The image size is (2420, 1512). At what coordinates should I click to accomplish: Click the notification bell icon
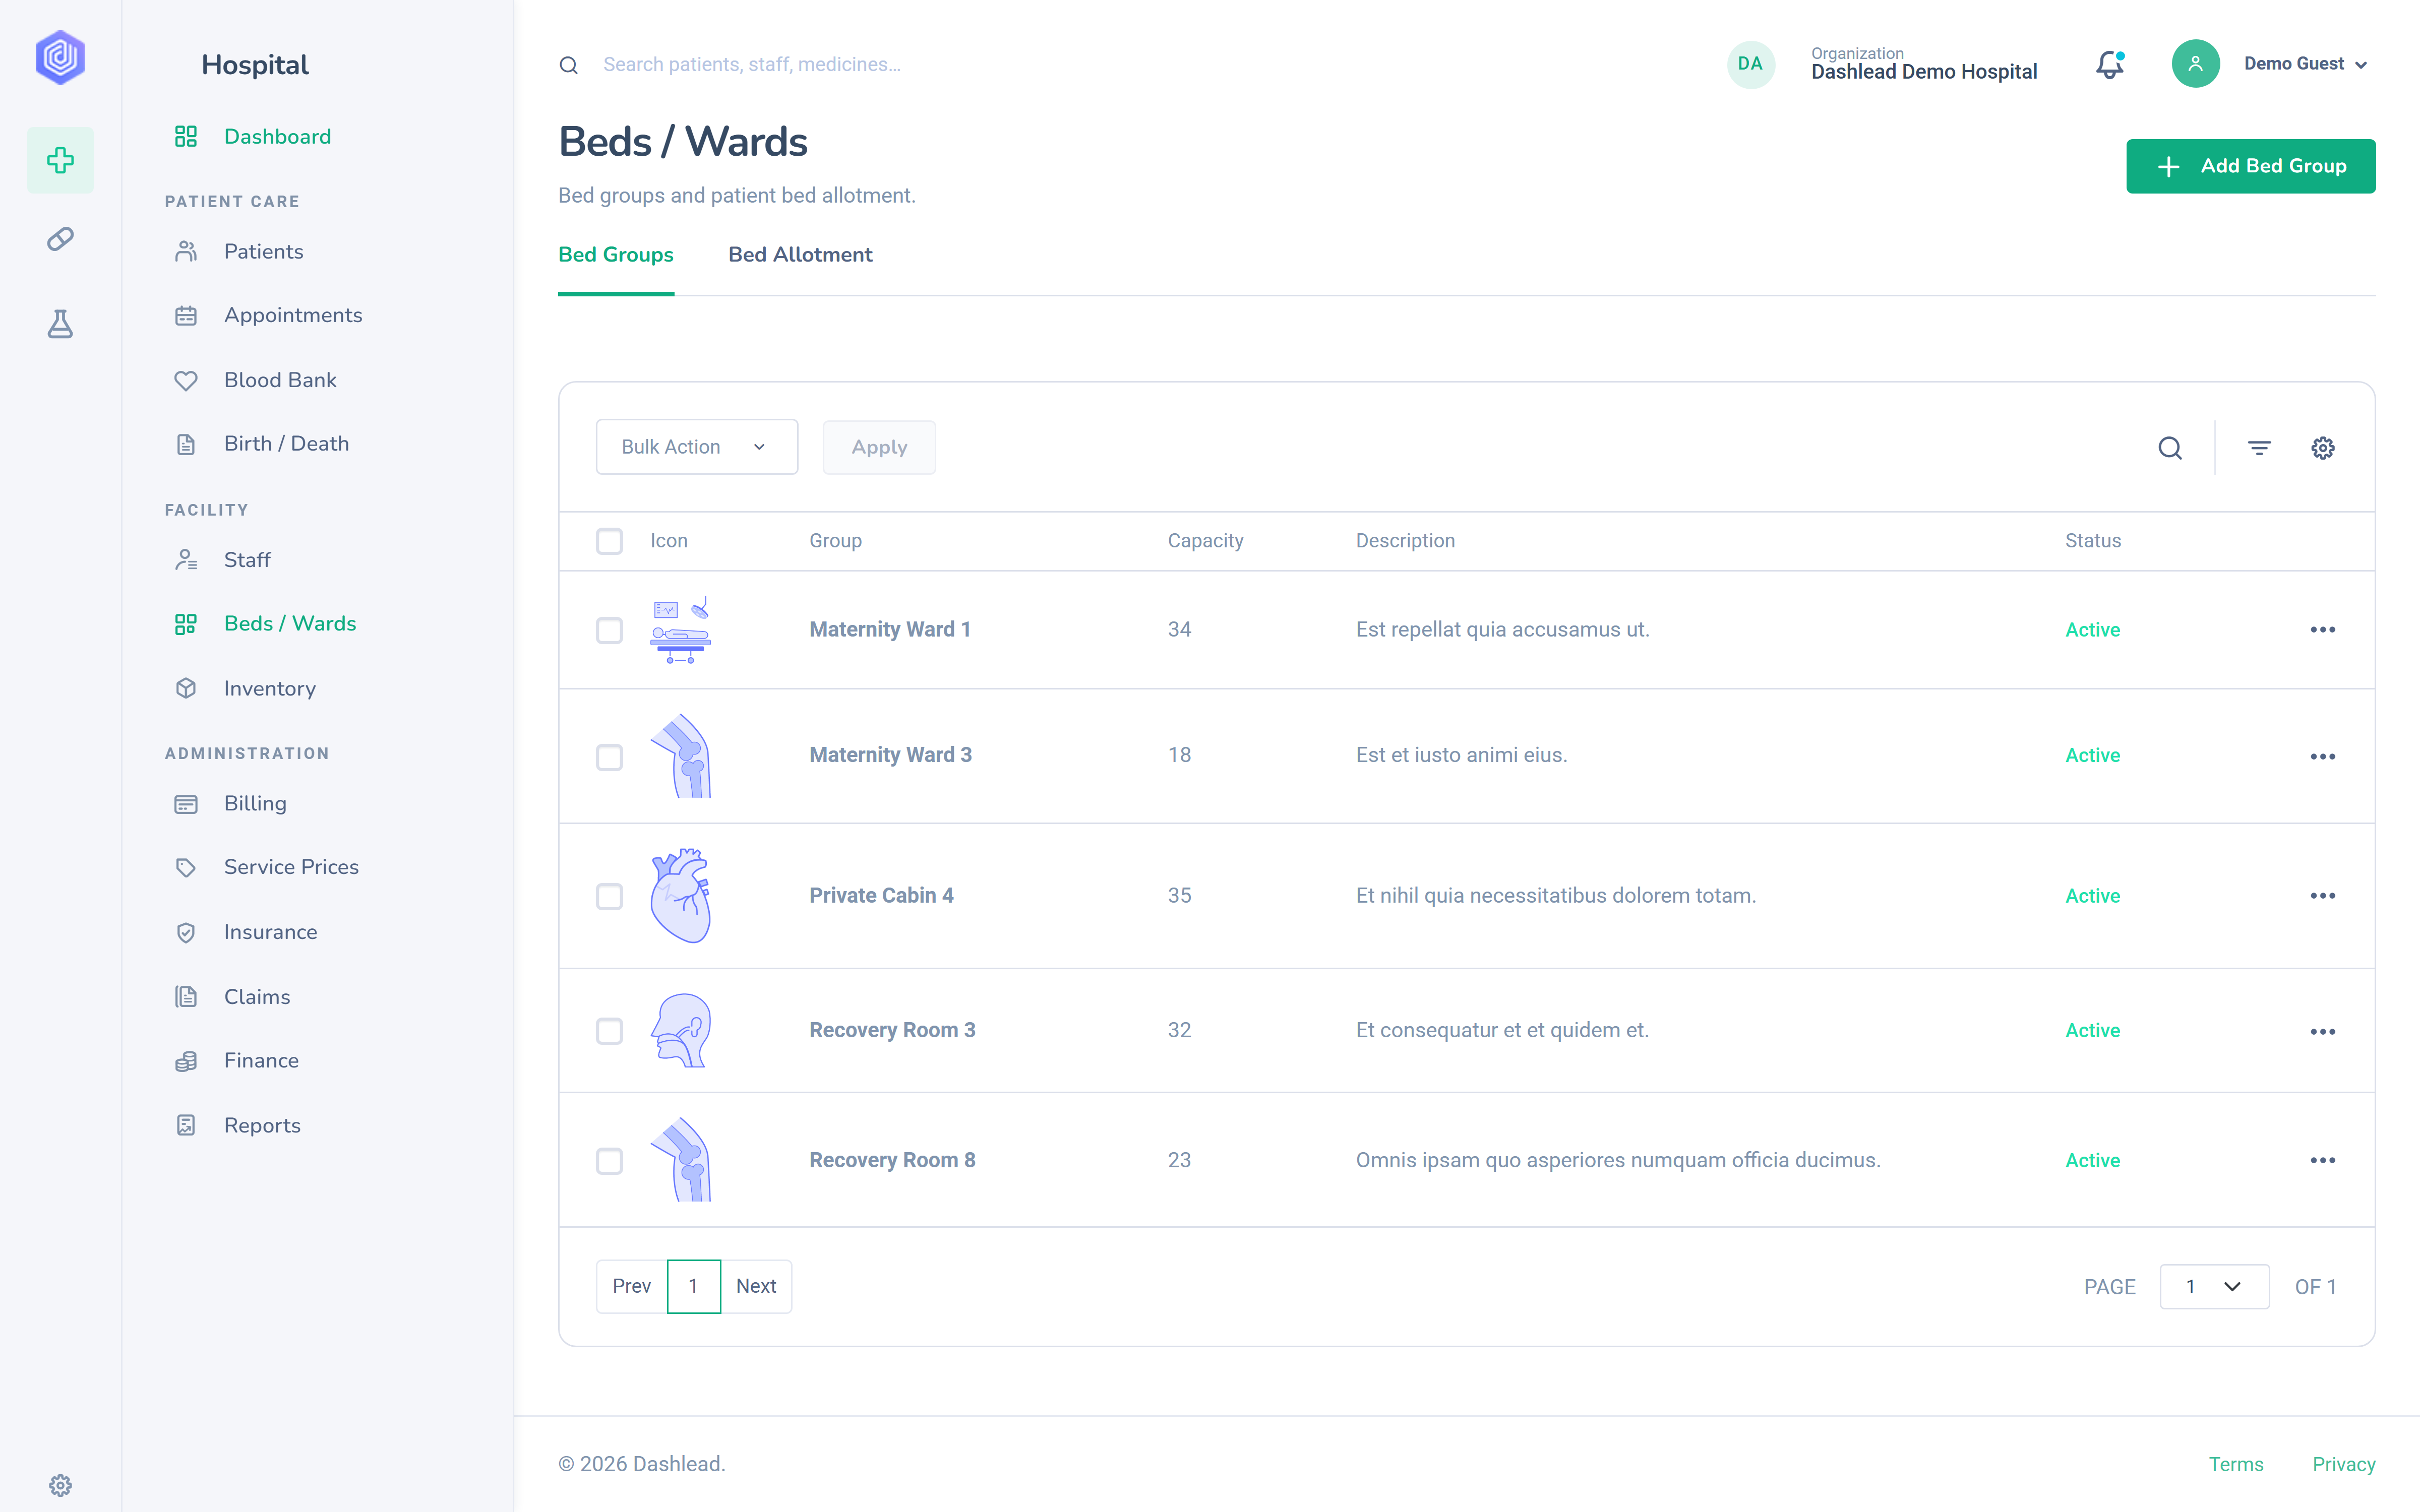2110,64
